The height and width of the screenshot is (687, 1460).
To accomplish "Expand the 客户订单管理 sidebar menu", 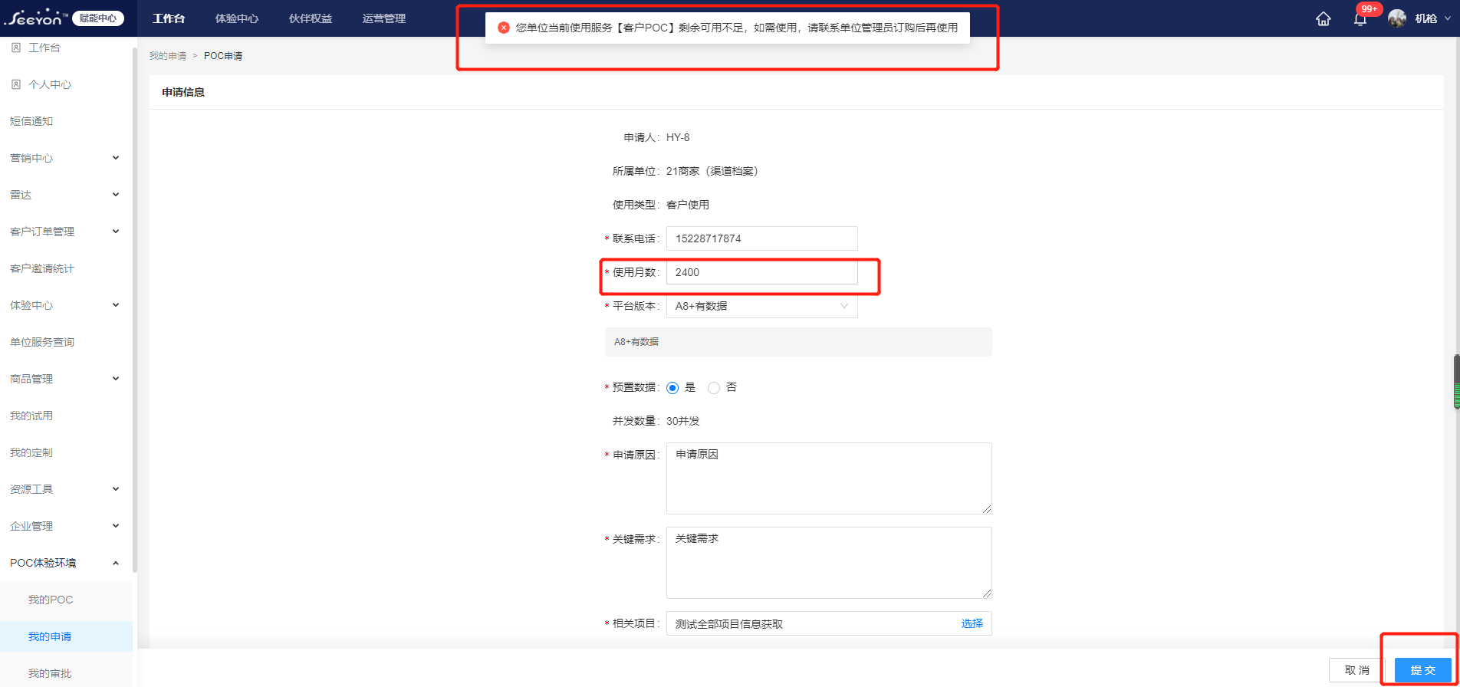I will click(x=116, y=232).
